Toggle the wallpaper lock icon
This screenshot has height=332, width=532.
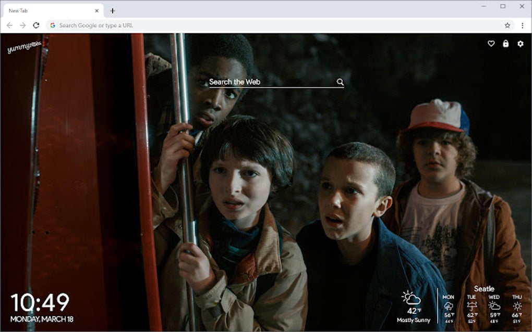coord(505,44)
